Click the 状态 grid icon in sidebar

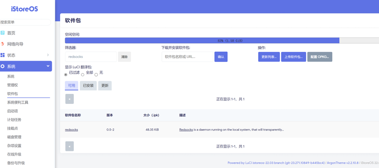pos(3,55)
